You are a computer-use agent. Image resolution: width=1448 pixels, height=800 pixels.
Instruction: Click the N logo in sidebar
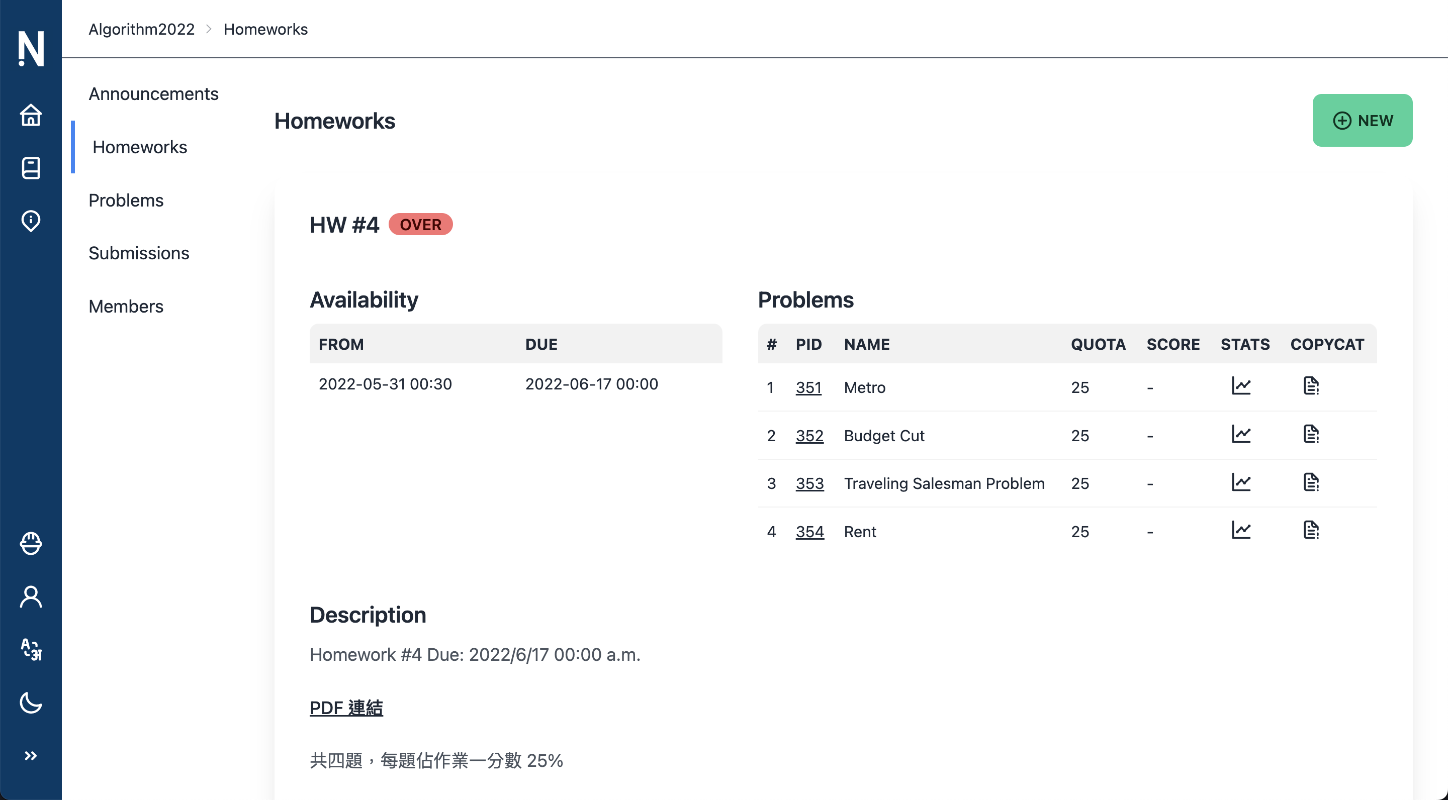tap(30, 48)
